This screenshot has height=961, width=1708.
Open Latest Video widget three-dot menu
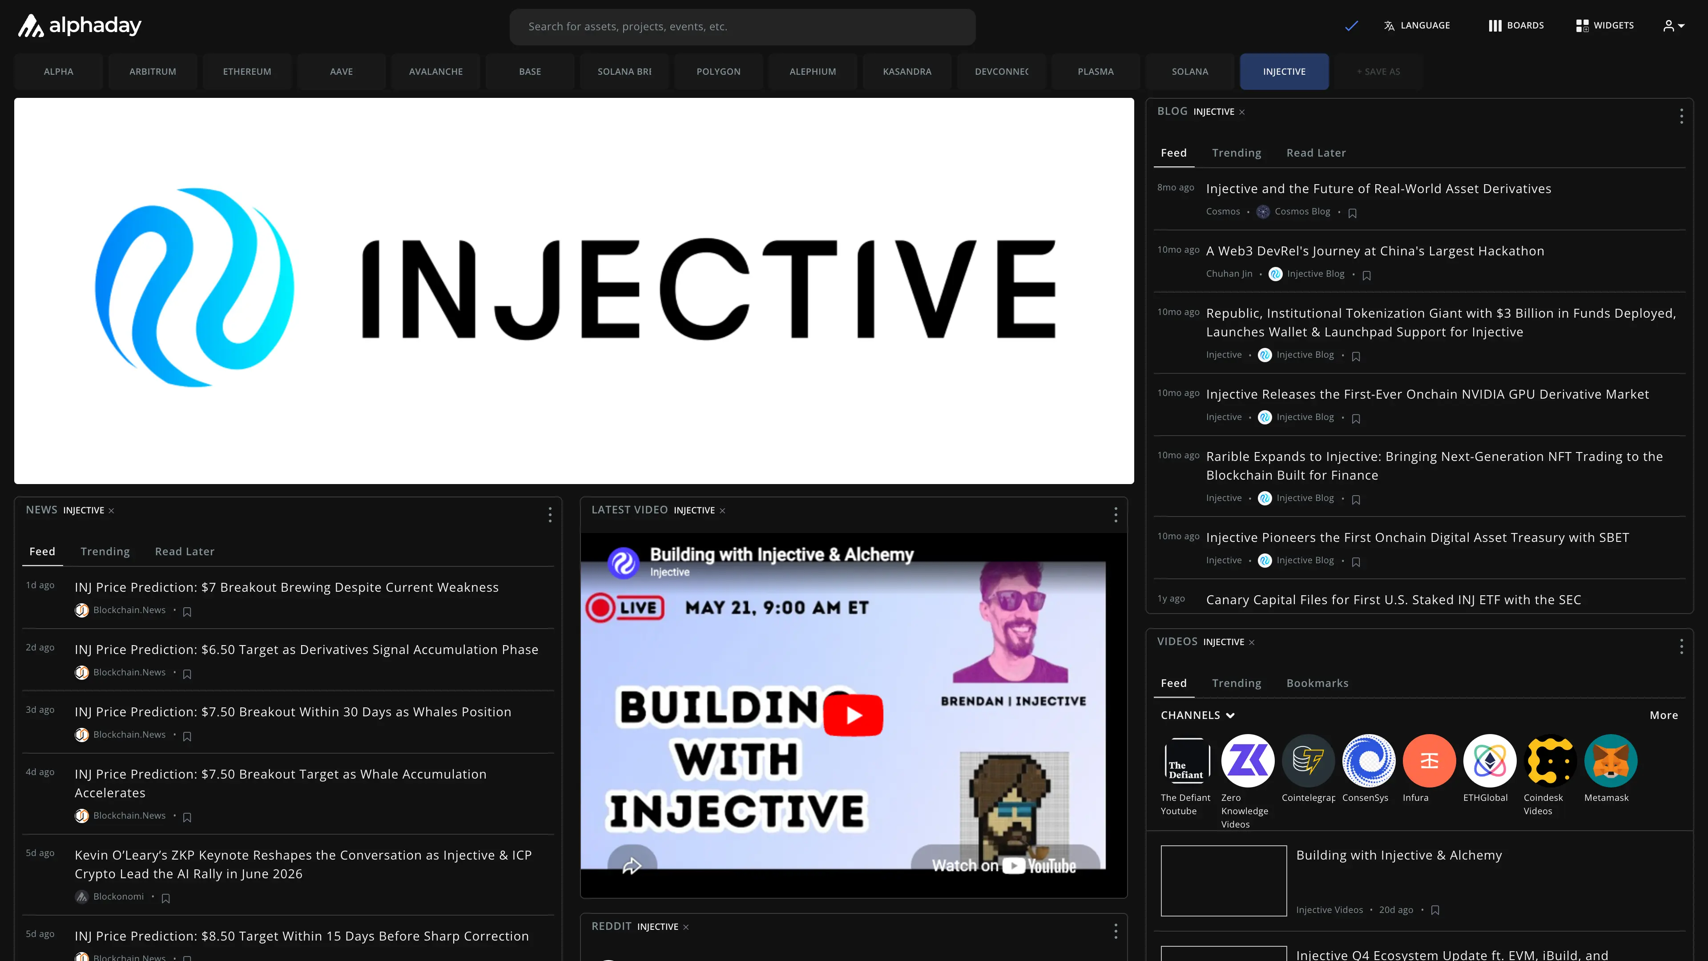tap(1115, 515)
